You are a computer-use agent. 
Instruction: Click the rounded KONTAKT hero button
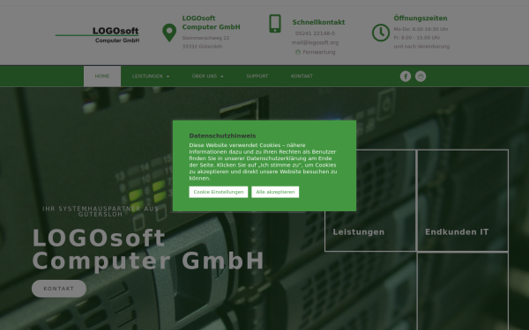(59, 289)
